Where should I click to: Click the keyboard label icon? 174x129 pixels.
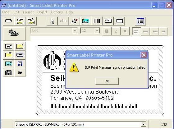20,55
